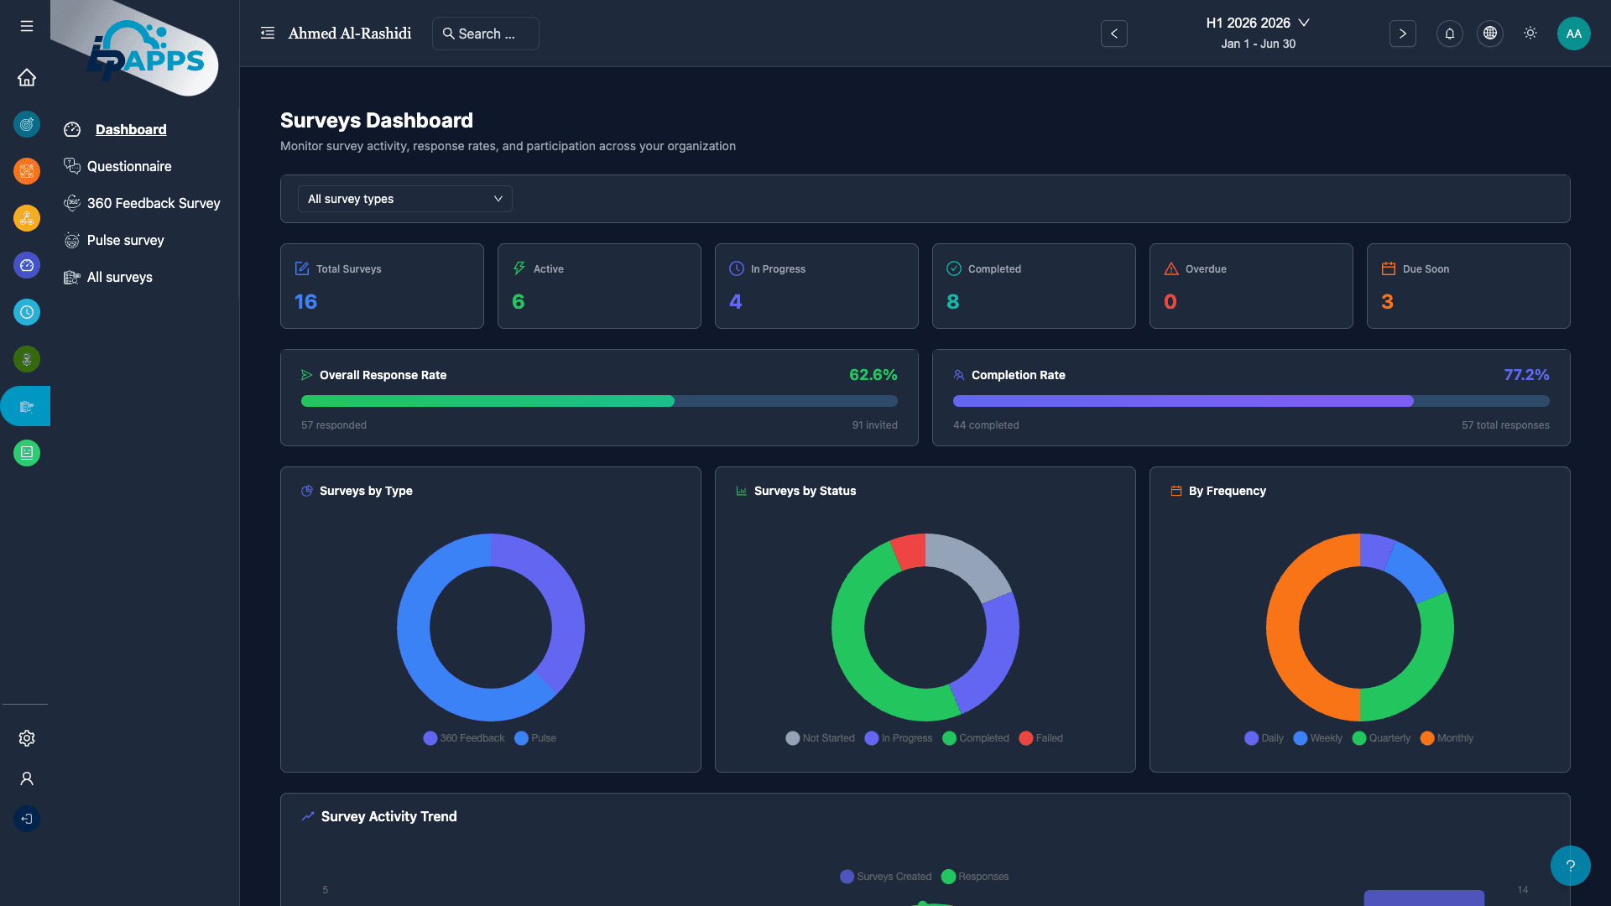Log out using the sidebar exit icon
Screen dimensions: 1611x906
coord(26,819)
